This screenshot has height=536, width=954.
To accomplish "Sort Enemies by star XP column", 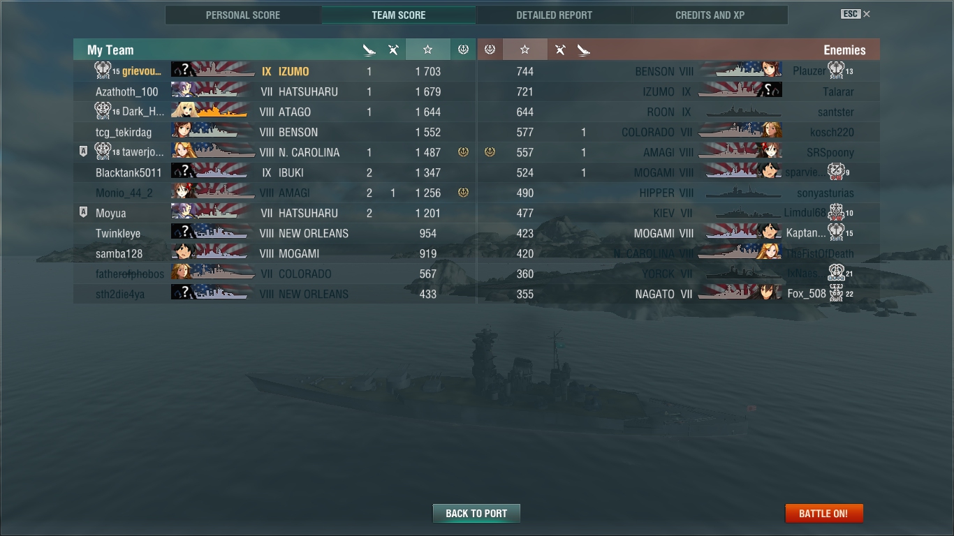I will (524, 50).
